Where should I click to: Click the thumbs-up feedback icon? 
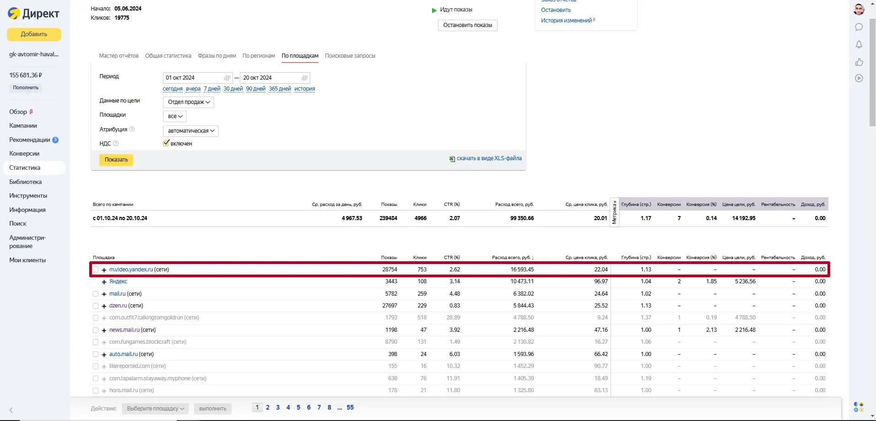tap(859, 62)
